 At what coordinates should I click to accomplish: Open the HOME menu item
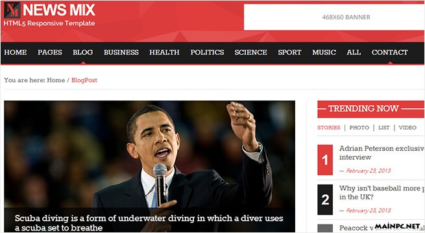[x=15, y=52]
